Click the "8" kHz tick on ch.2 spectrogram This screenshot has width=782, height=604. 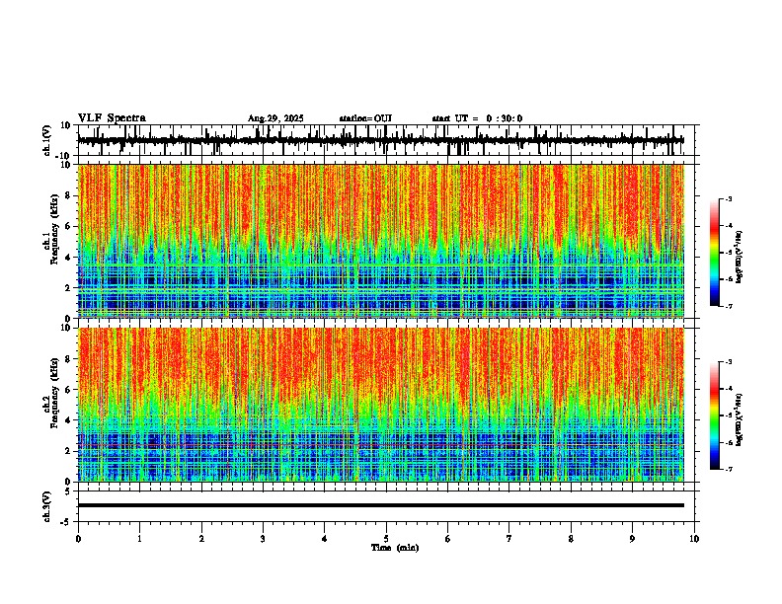[x=68, y=359]
